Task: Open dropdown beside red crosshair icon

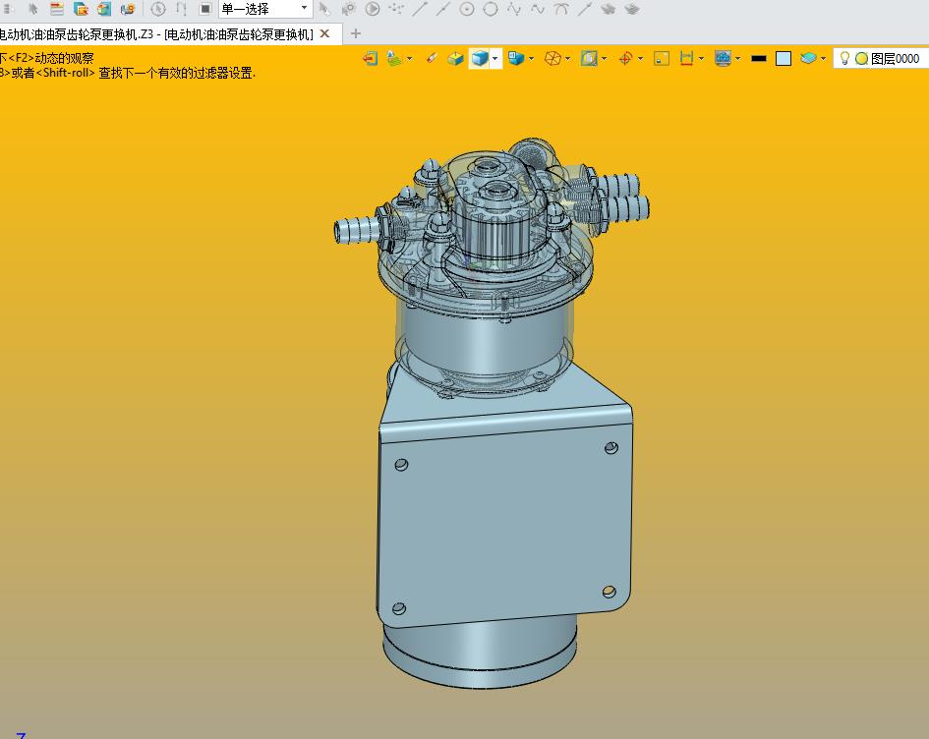Action: [x=640, y=58]
